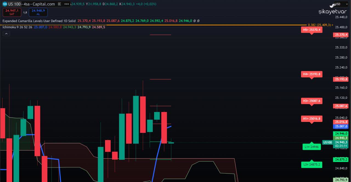Viewport: 351px width, 182px height.
Task: Click the round 100 symbol logo
Action: point(5,4)
